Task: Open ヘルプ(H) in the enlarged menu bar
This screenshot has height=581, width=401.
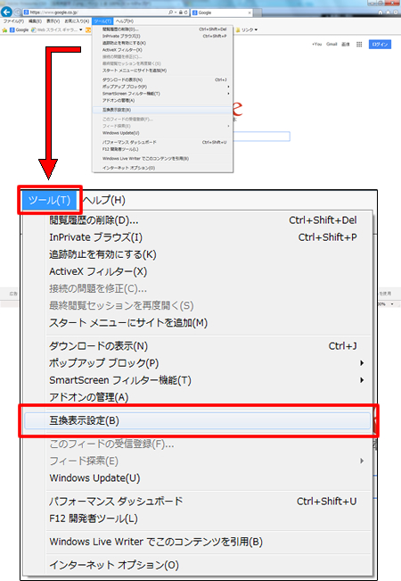Action: coord(104,200)
